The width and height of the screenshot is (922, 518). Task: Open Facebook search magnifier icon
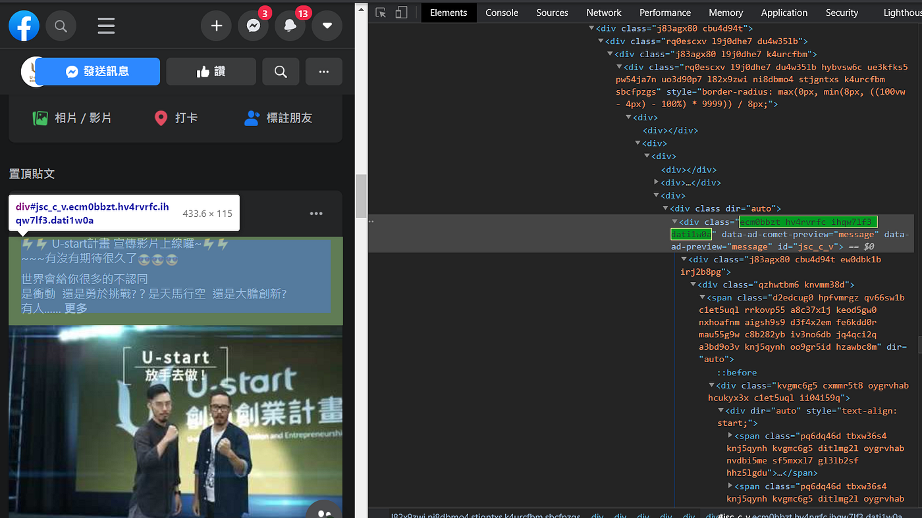tap(61, 26)
